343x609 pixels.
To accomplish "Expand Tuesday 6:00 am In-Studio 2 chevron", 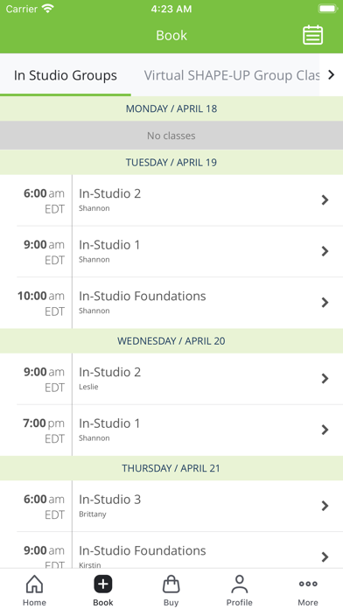I will pos(325,200).
